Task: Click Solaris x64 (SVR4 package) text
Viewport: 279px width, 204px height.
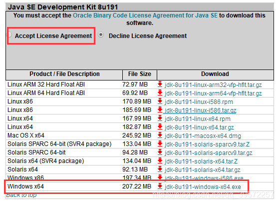Action: 45,161
